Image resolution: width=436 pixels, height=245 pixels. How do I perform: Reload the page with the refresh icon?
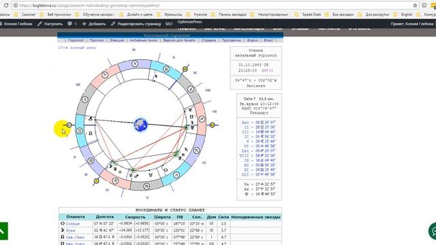6,5
